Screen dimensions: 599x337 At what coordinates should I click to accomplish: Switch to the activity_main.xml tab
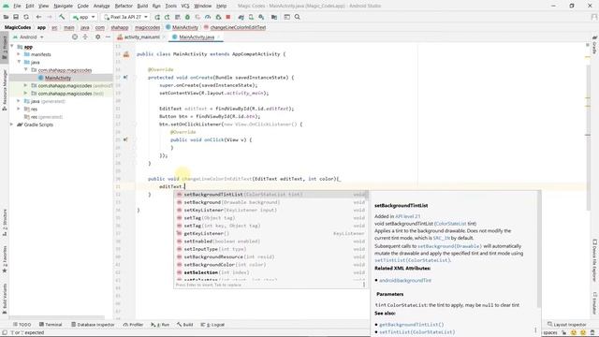[141, 37]
